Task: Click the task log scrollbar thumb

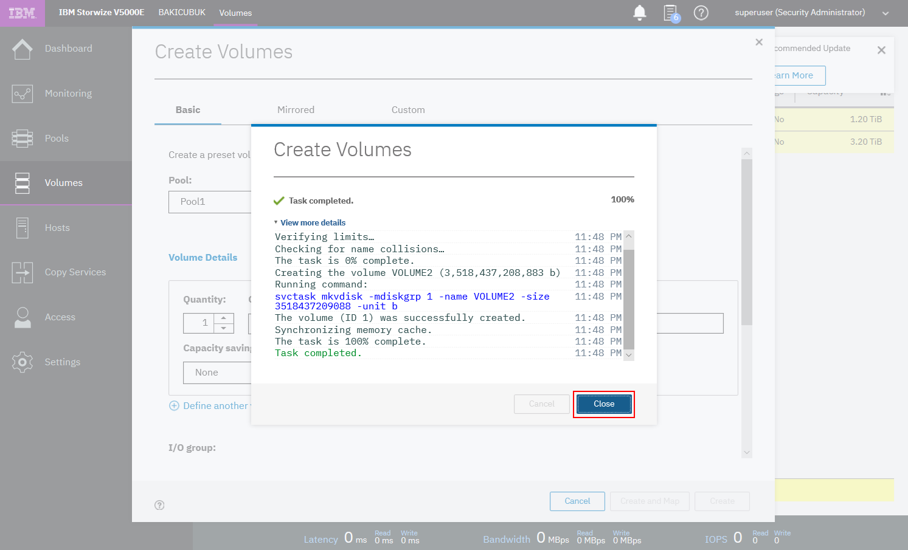Action: coord(629,299)
